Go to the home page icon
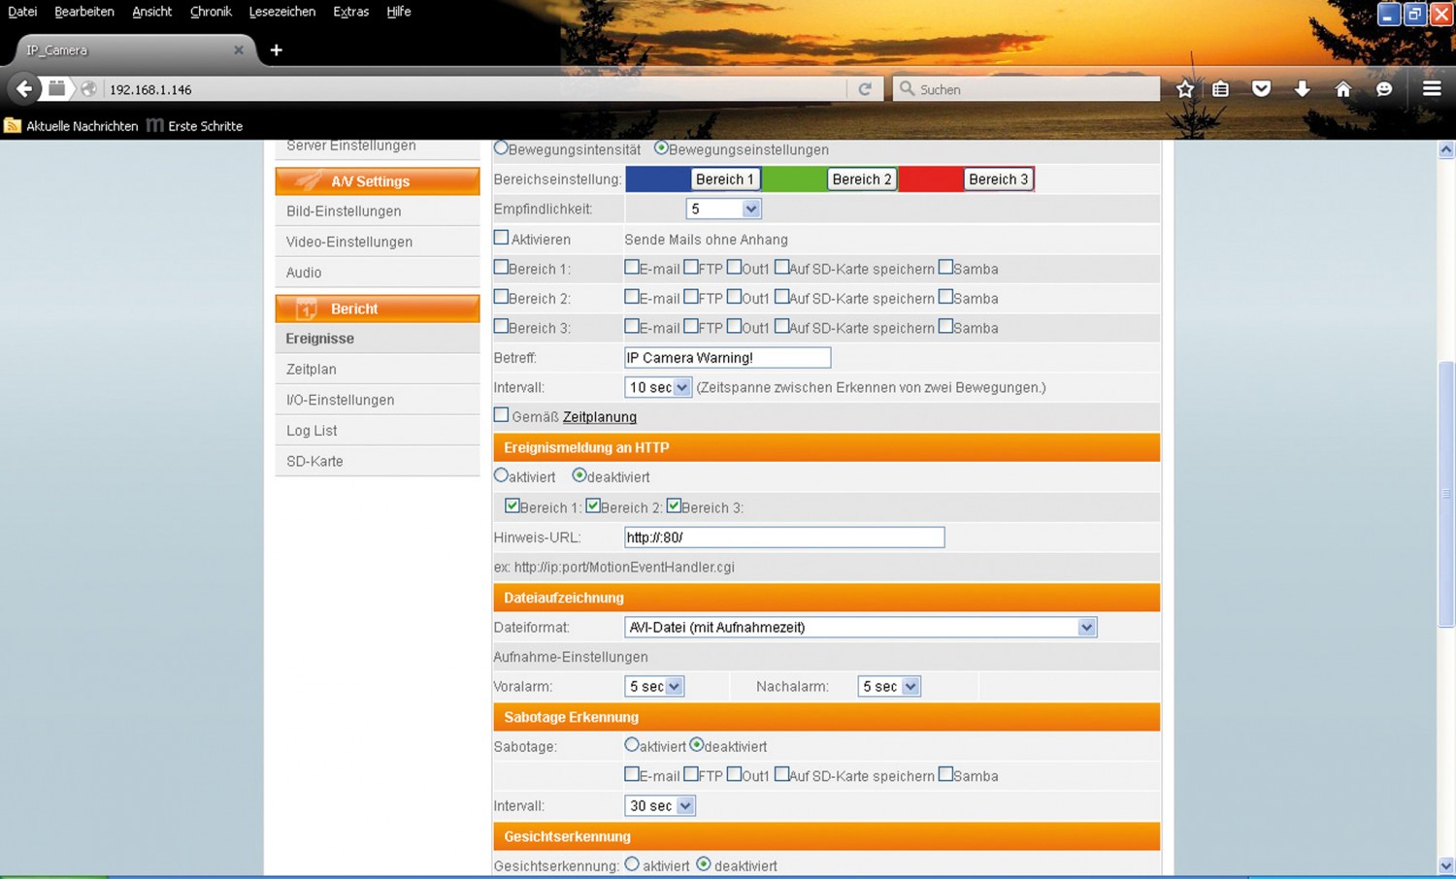1456x879 pixels. click(x=1343, y=89)
